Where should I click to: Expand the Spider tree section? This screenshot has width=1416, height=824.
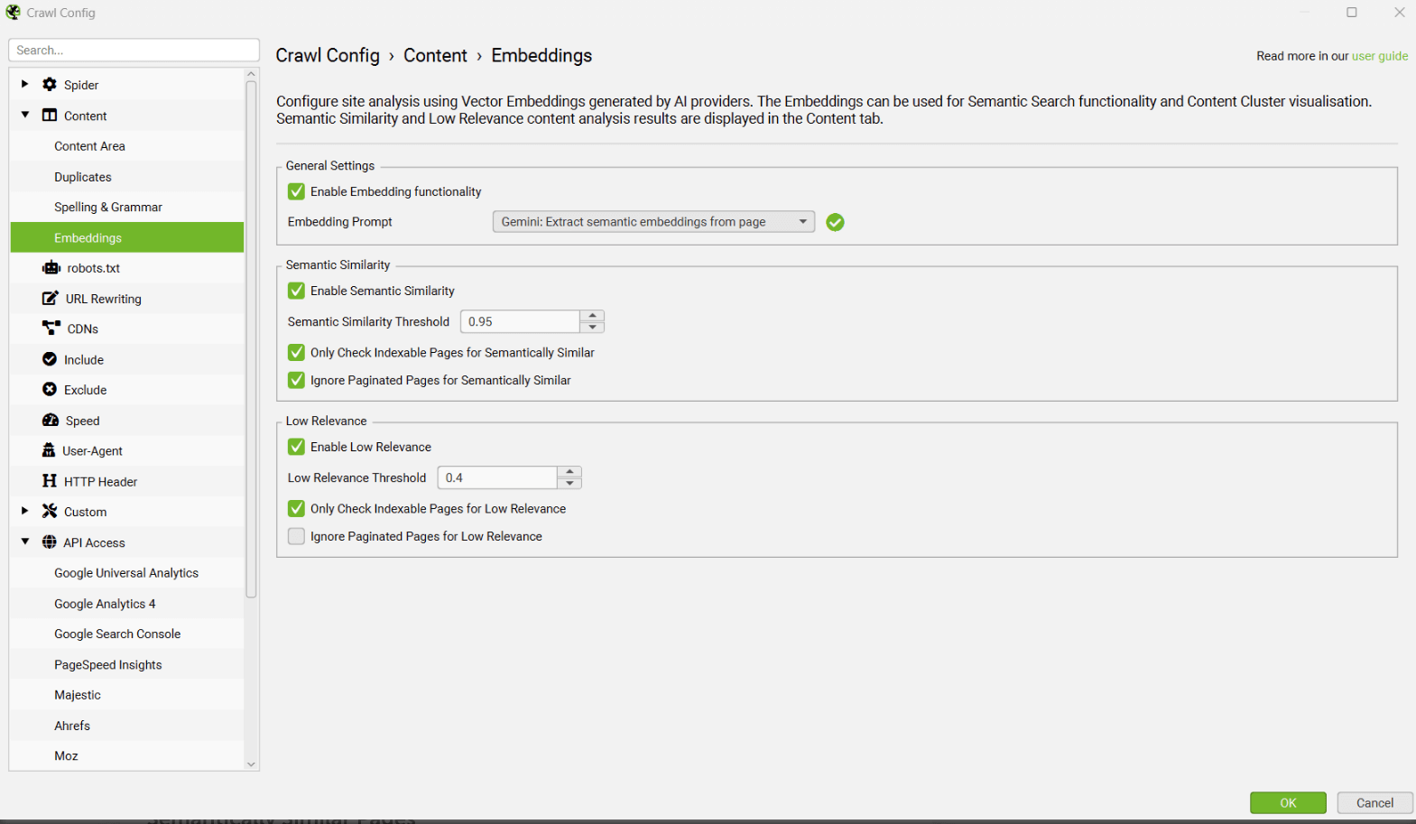25,84
